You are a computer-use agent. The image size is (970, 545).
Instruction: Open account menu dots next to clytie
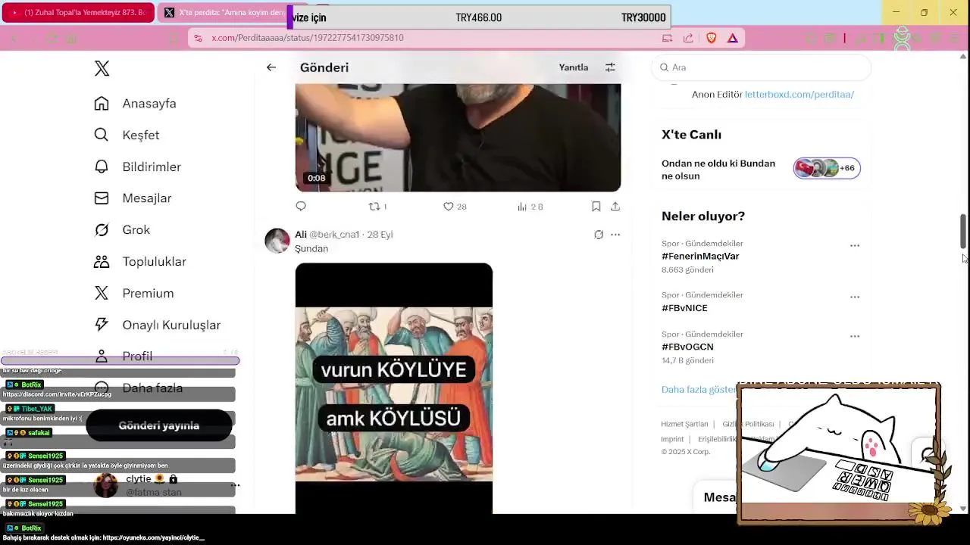point(235,485)
